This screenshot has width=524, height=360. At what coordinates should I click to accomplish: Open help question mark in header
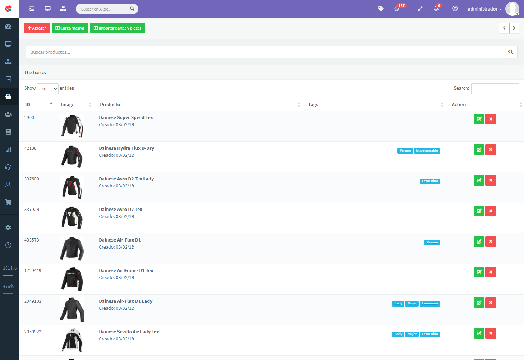click(x=455, y=9)
